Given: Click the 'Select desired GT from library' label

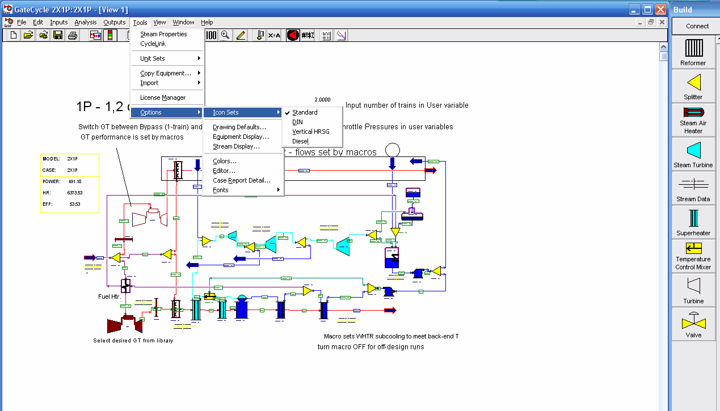Looking at the screenshot, I should [133, 341].
